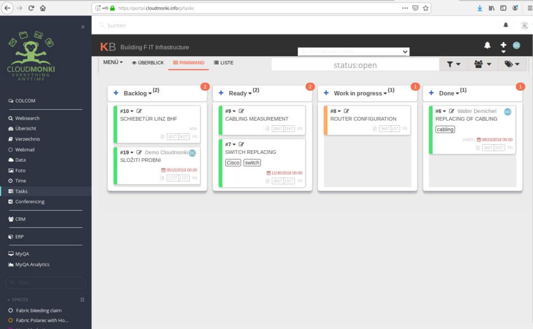
Task: Open the MENÜ dropdown
Action: tap(113, 62)
